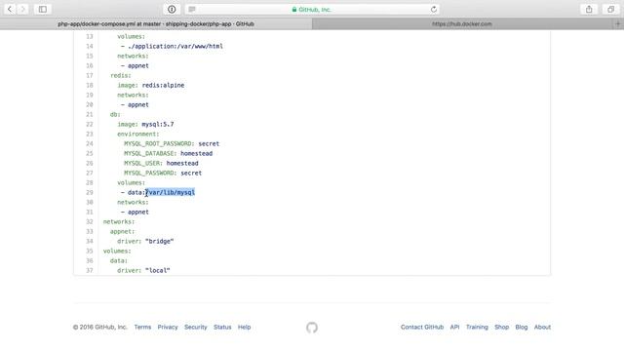Go forward with Safari's forward arrow

coord(22,9)
